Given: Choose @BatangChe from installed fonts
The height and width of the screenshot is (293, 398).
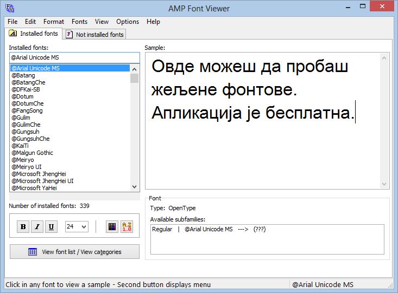Looking at the screenshot, I should click(28, 82).
